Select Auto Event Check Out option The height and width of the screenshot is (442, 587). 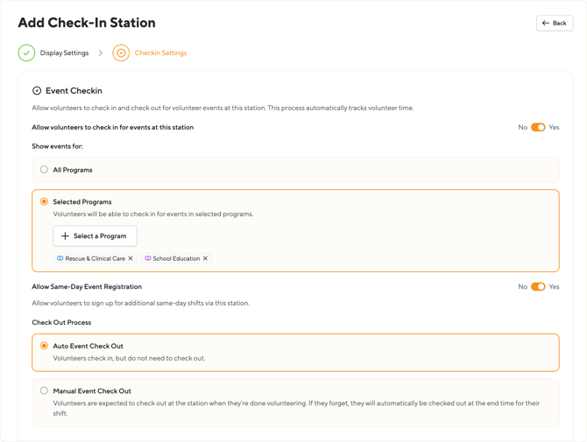44,346
